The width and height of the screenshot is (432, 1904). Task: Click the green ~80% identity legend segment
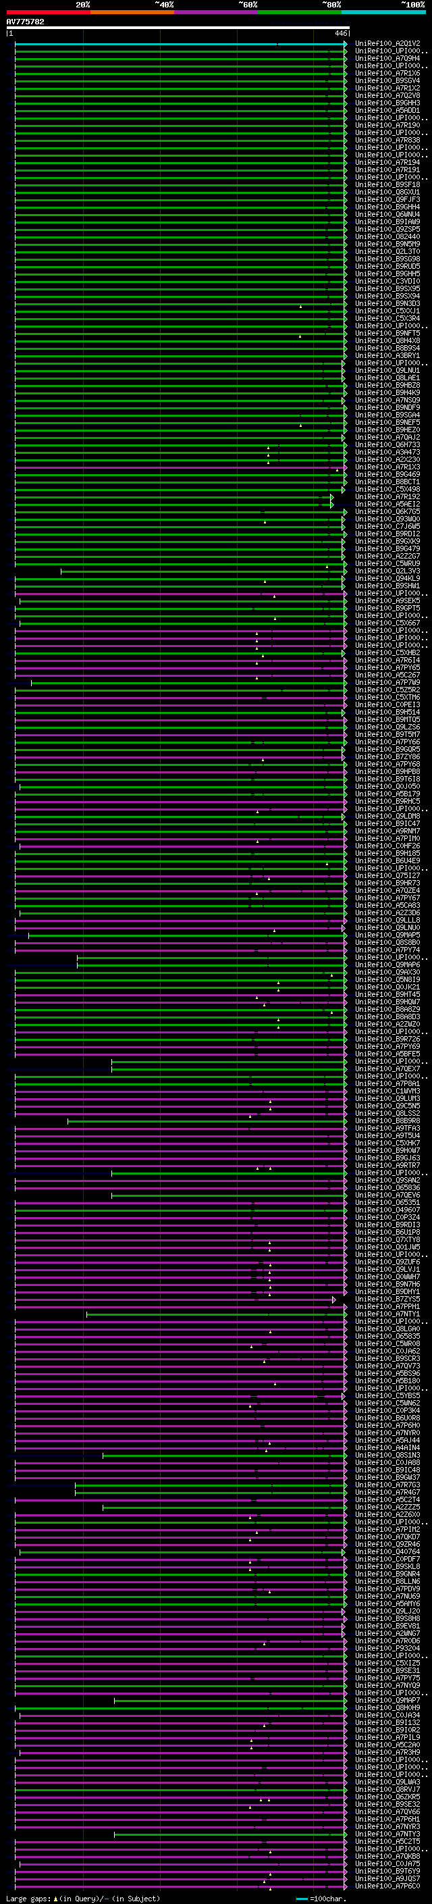pos(300,13)
